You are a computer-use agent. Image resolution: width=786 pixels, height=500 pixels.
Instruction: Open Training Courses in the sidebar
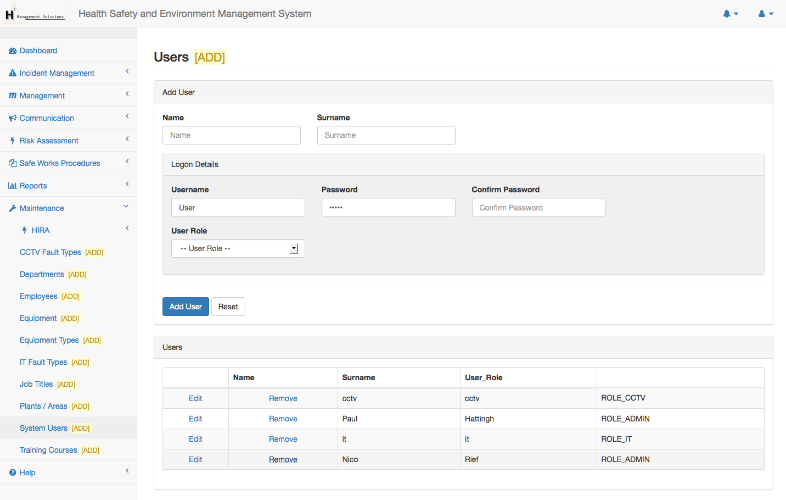point(48,450)
